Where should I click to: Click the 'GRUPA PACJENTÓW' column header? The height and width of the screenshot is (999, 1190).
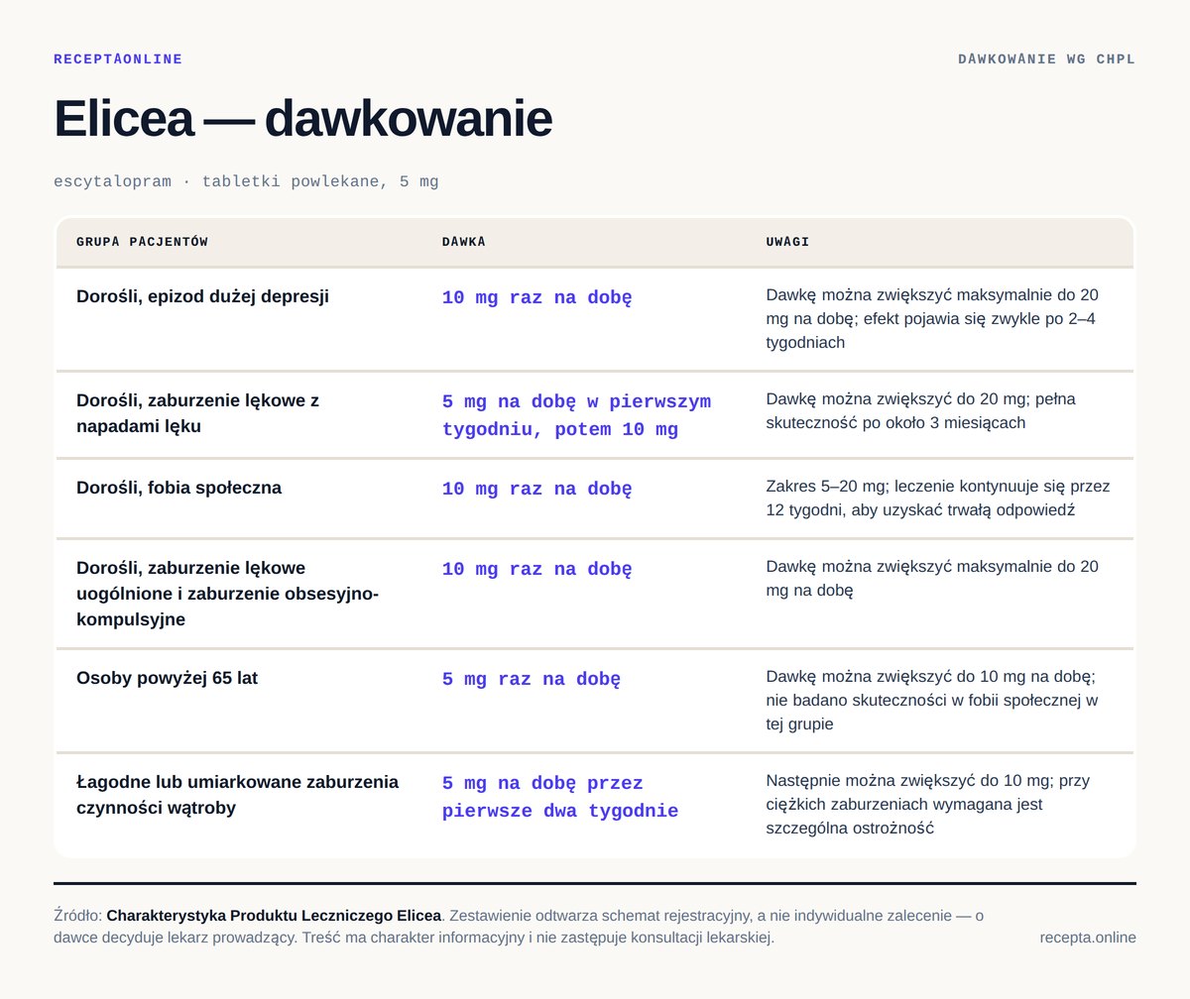pyautogui.click(x=142, y=242)
